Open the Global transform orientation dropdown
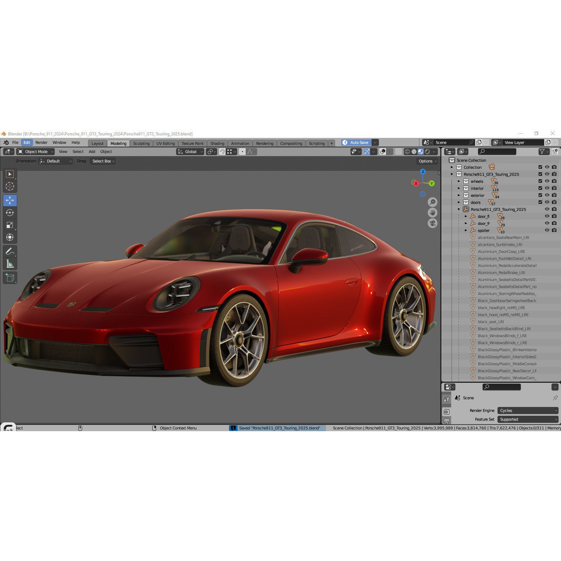This screenshot has height=561, width=561. click(x=190, y=152)
